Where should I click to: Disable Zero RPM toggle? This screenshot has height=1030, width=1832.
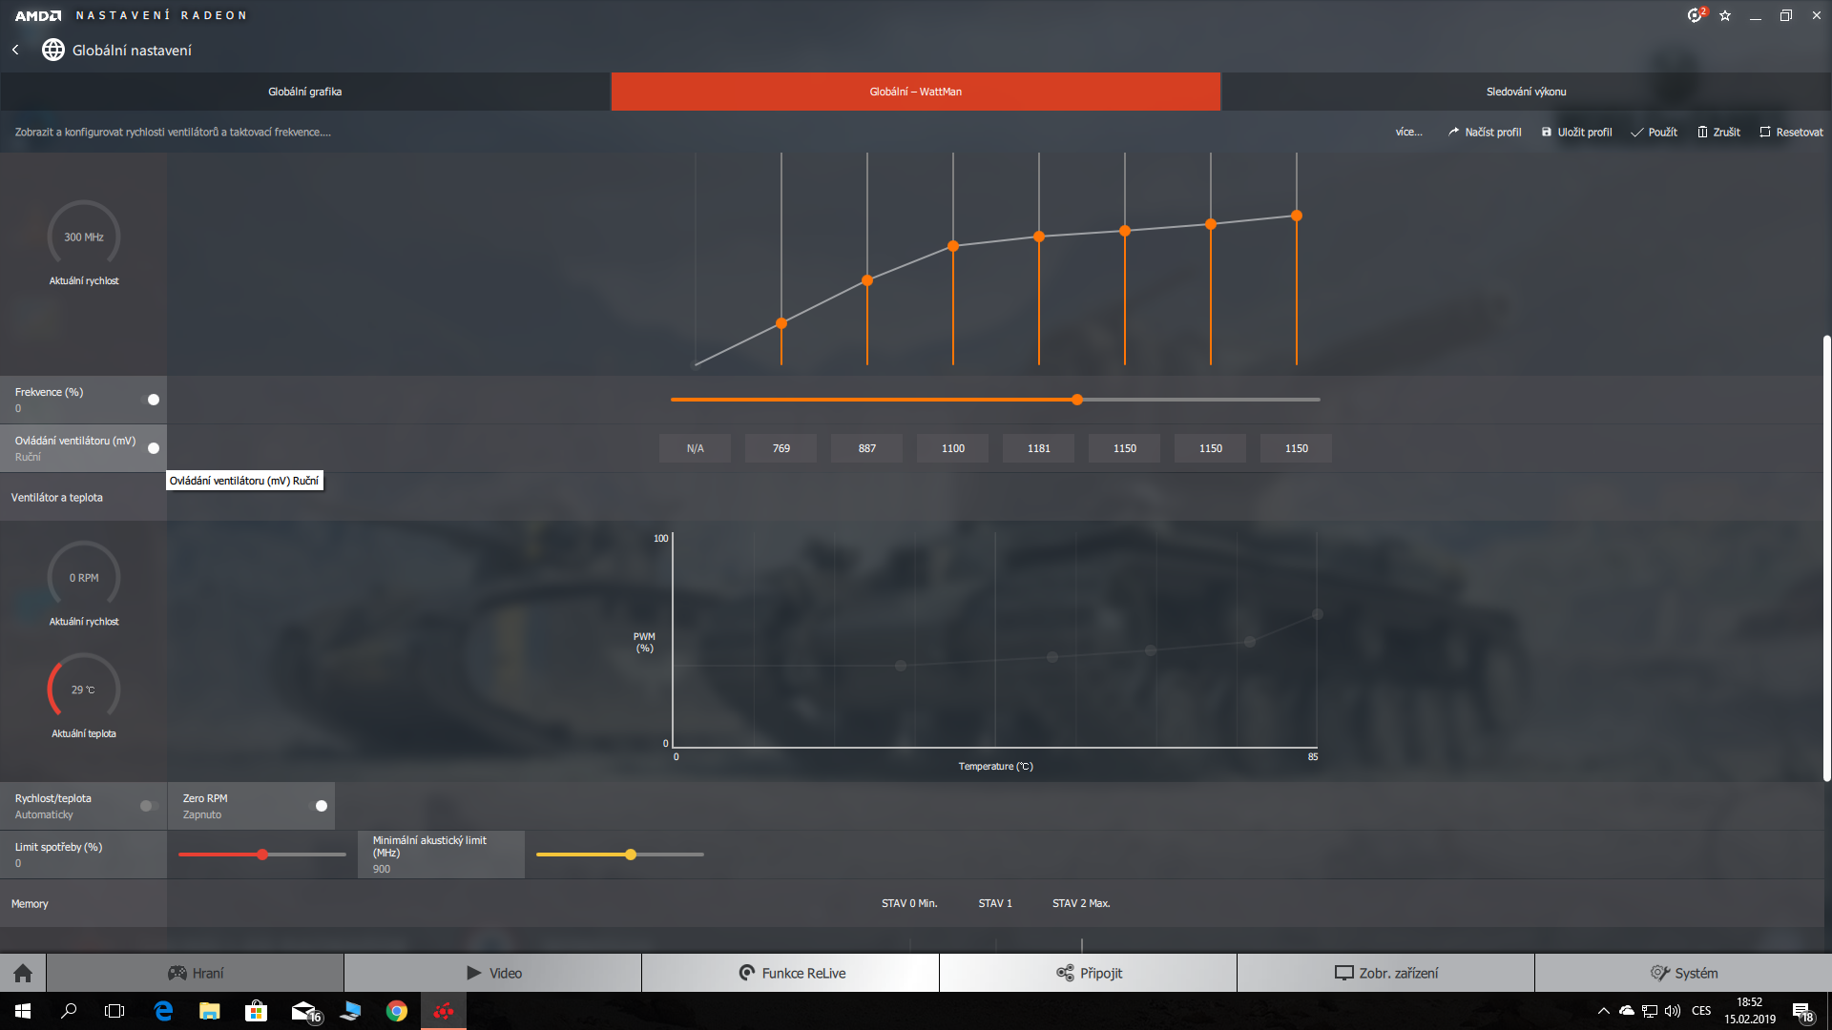click(320, 806)
